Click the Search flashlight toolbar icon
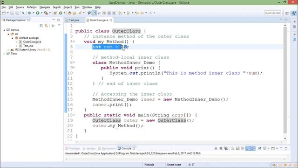Image resolution: width=298 pixels, height=168 pixels. click(80, 13)
